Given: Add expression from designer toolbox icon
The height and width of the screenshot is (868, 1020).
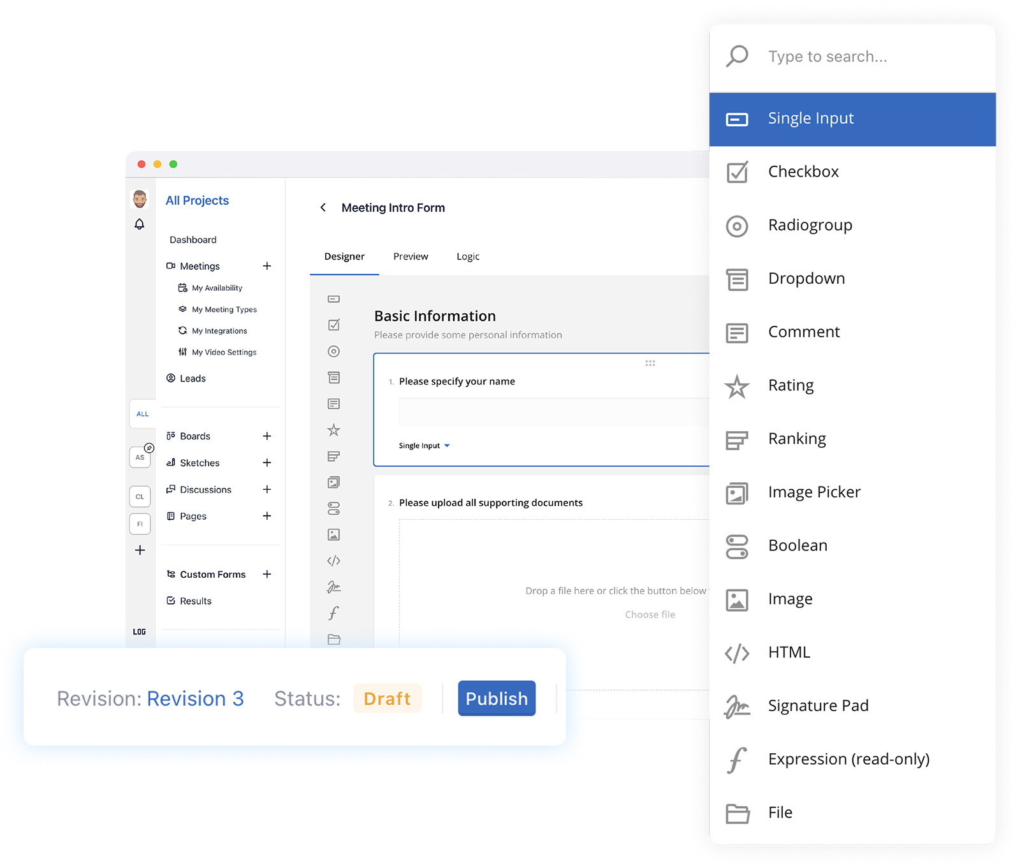Looking at the screenshot, I should pyautogui.click(x=333, y=613).
